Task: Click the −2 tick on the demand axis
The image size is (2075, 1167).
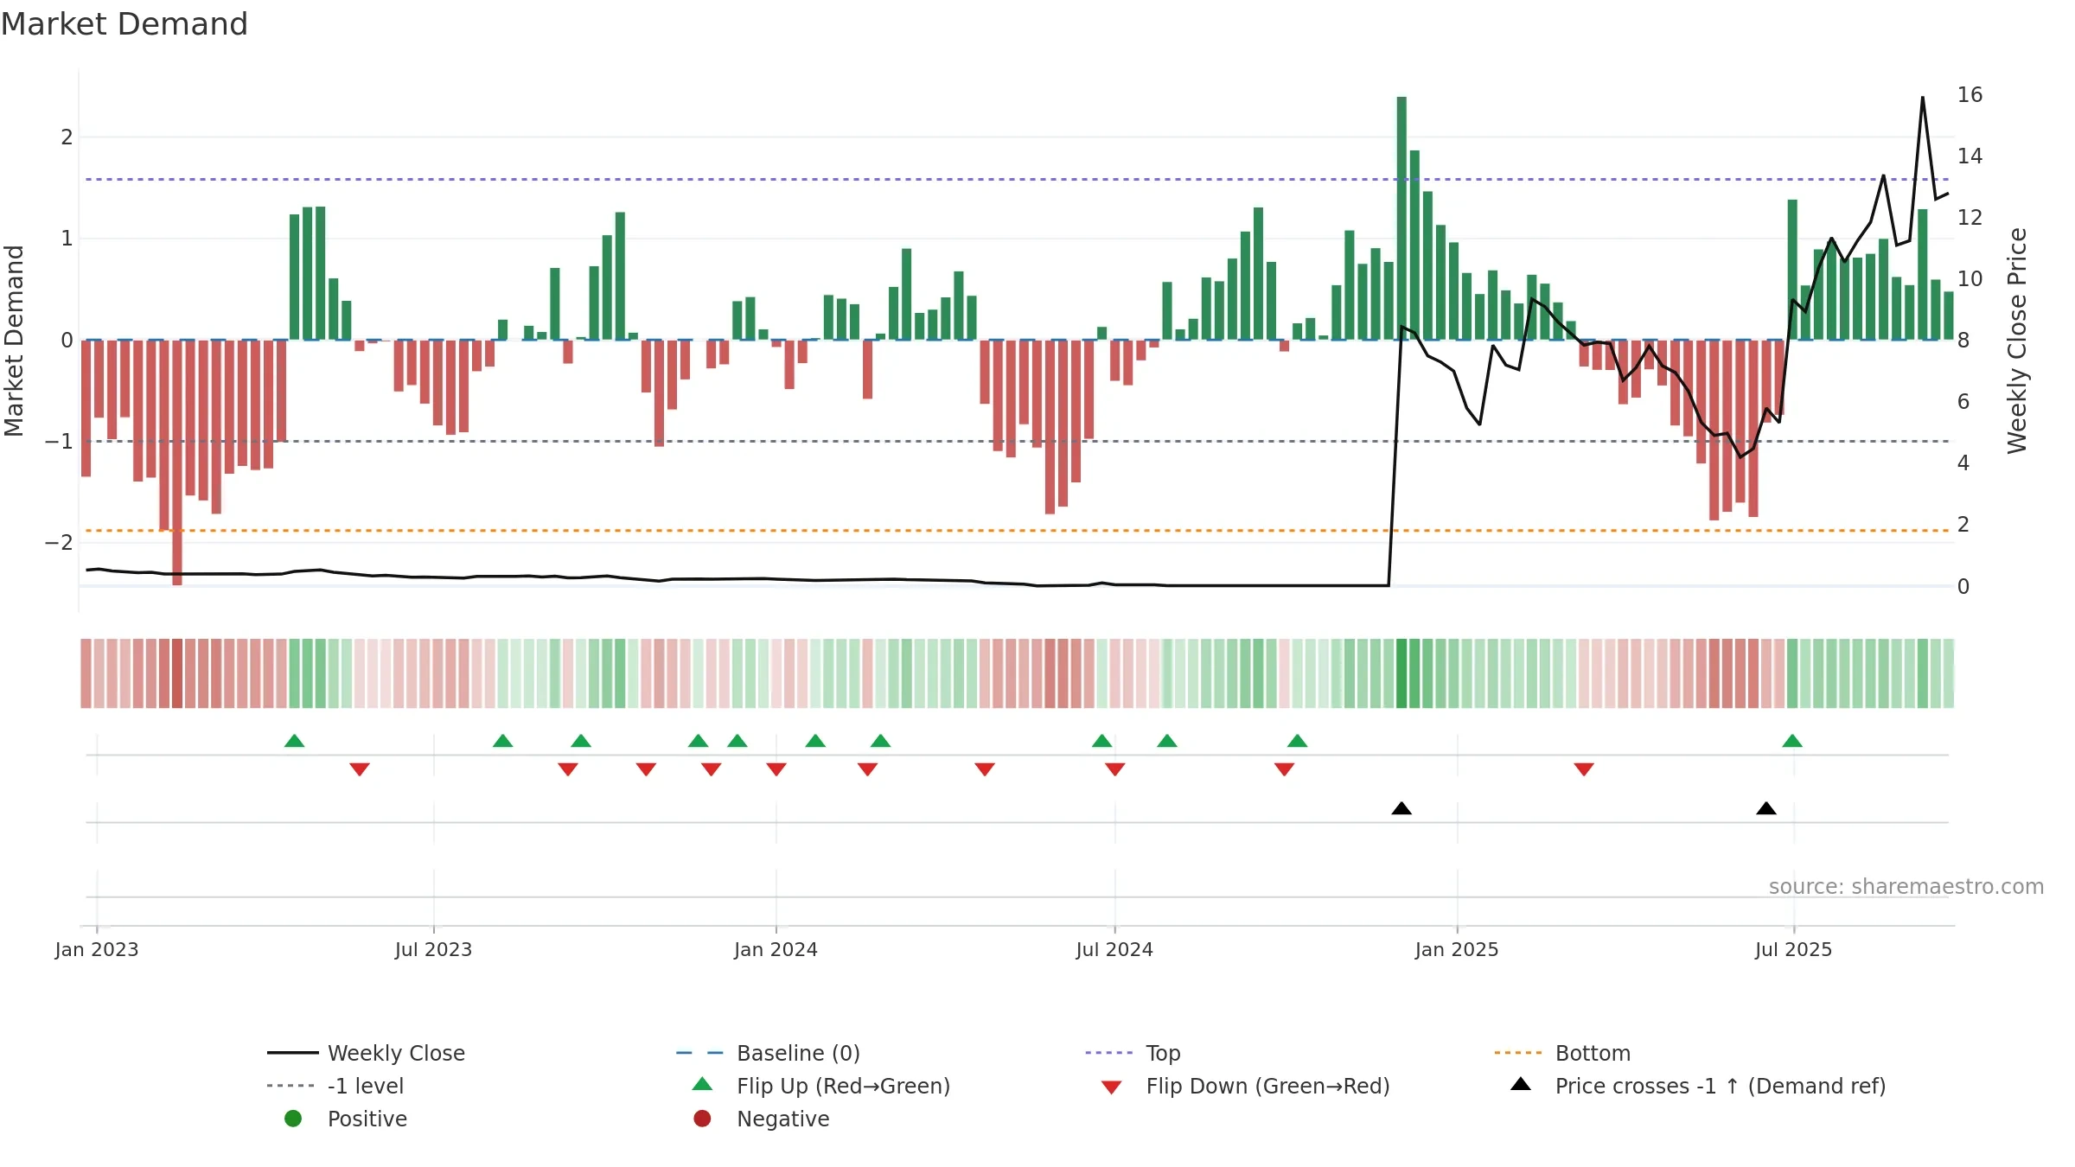Action: tap(60, 543)
